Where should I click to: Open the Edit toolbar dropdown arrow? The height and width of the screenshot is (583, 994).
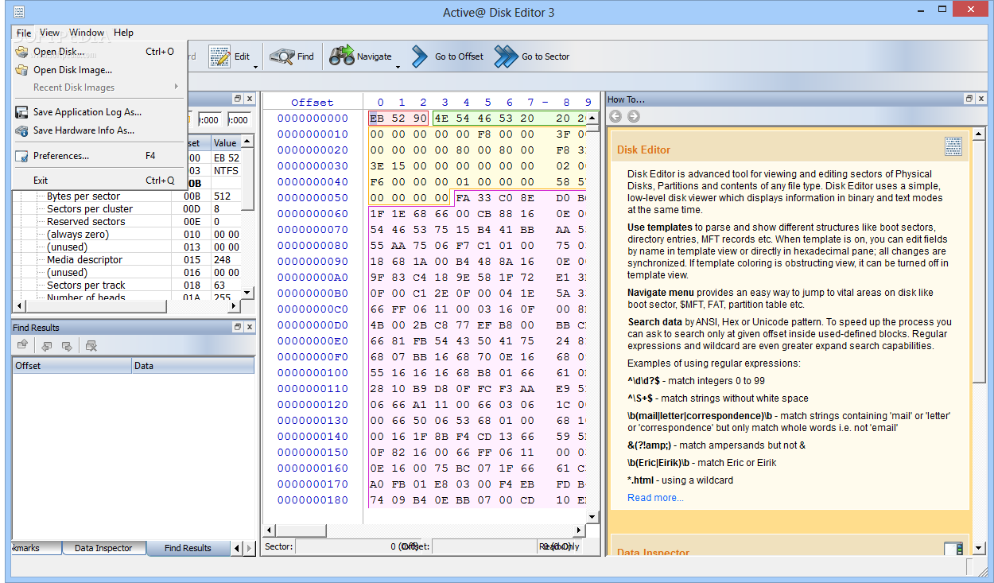[255, 67]
